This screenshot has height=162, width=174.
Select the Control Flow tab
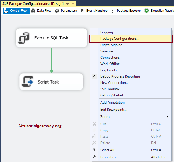tap(16, 11)
